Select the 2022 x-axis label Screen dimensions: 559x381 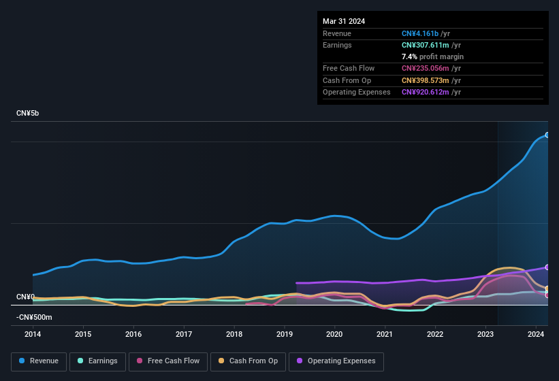tap(435, 334)
